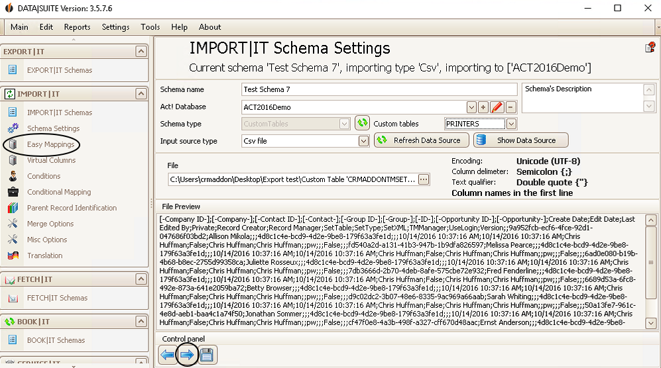The height and width of the screenshot is (368, 661).
Task: Open the Custom tables dropdown arrow
Action: point(511,124)
